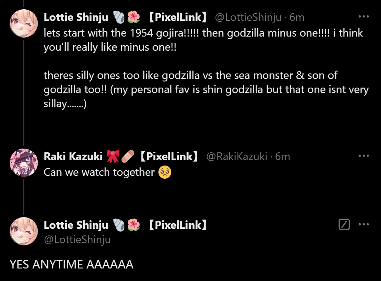The width and height of the screenshot is (381, 281).
Task: Click Lottie Shinju's display name on the first tweet
Action: (x=76, y=17)
